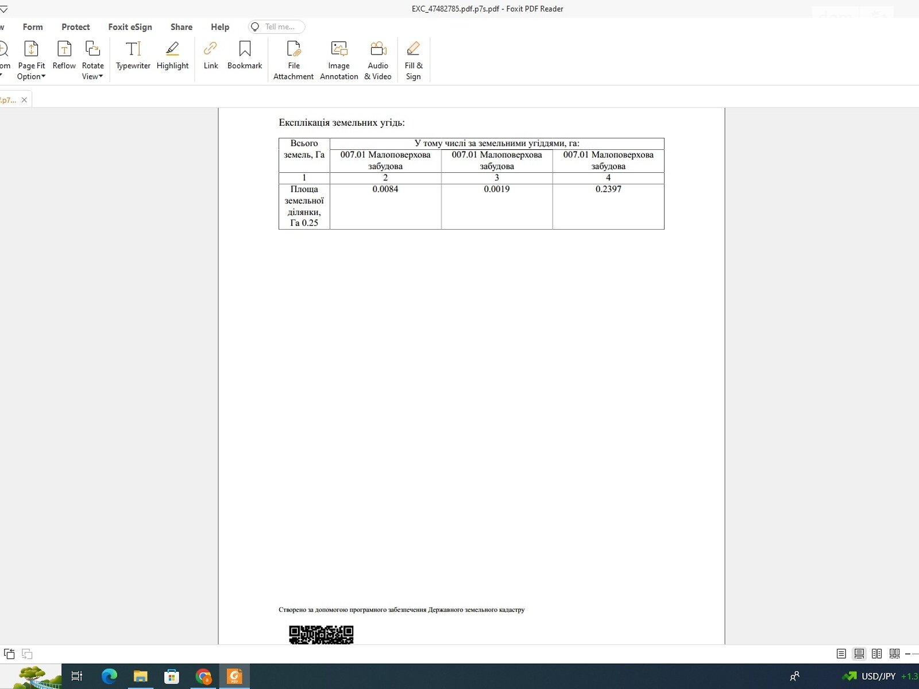Open Microsoft Edge from taskbar
The width and height of the screenshot is (919, 689).
(109, 676)
